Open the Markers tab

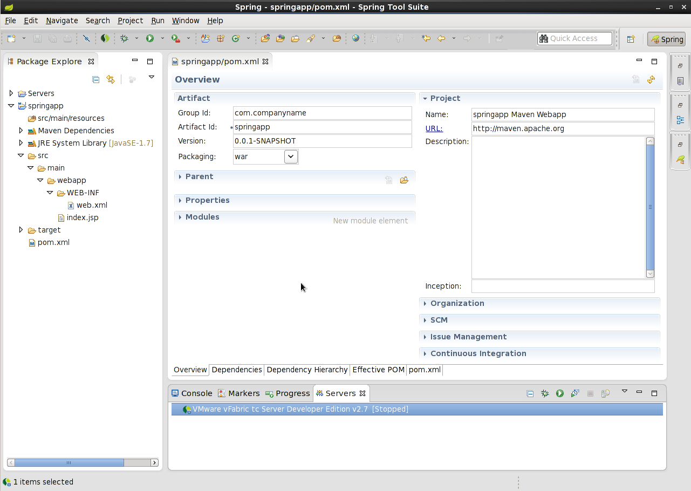click(x=239, y=393)
